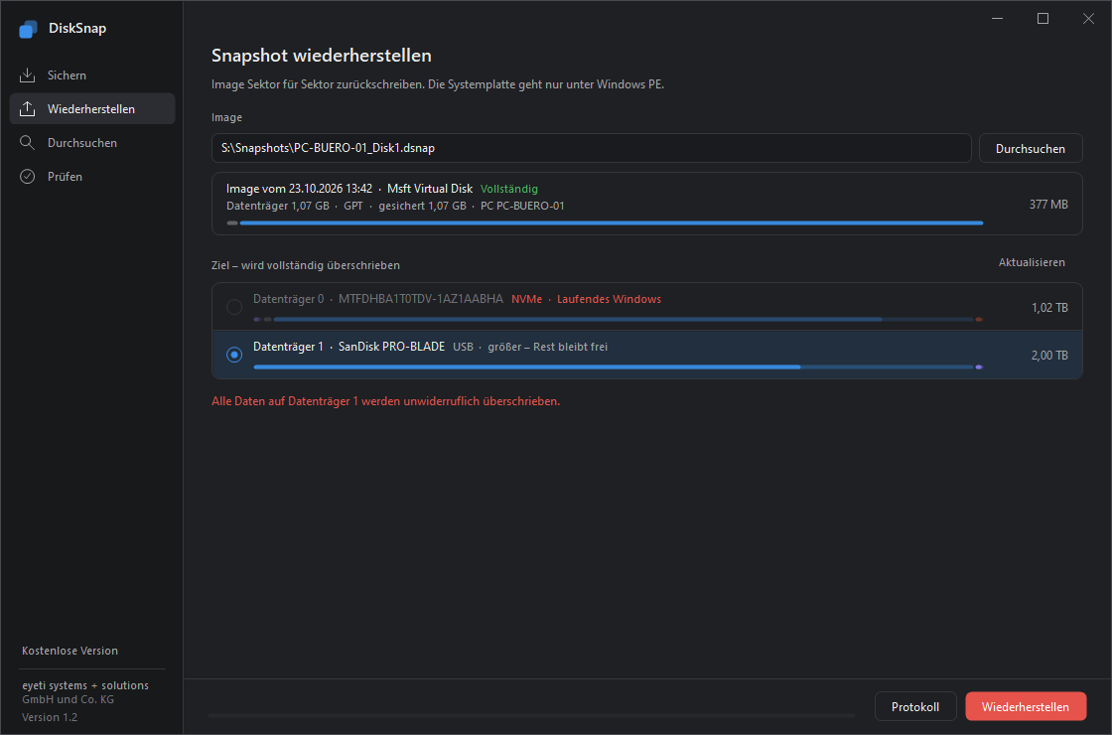Viewport: 1112px width, 735px height.
Task: Click the "Image vom 23.10.2026 13:42" text
Action: pyautogui.click(x=299, y=189)
